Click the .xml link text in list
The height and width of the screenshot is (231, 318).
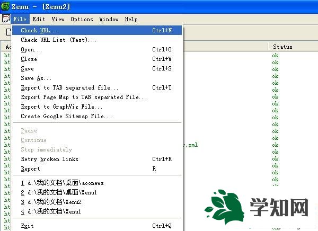(x=191, y=145)
